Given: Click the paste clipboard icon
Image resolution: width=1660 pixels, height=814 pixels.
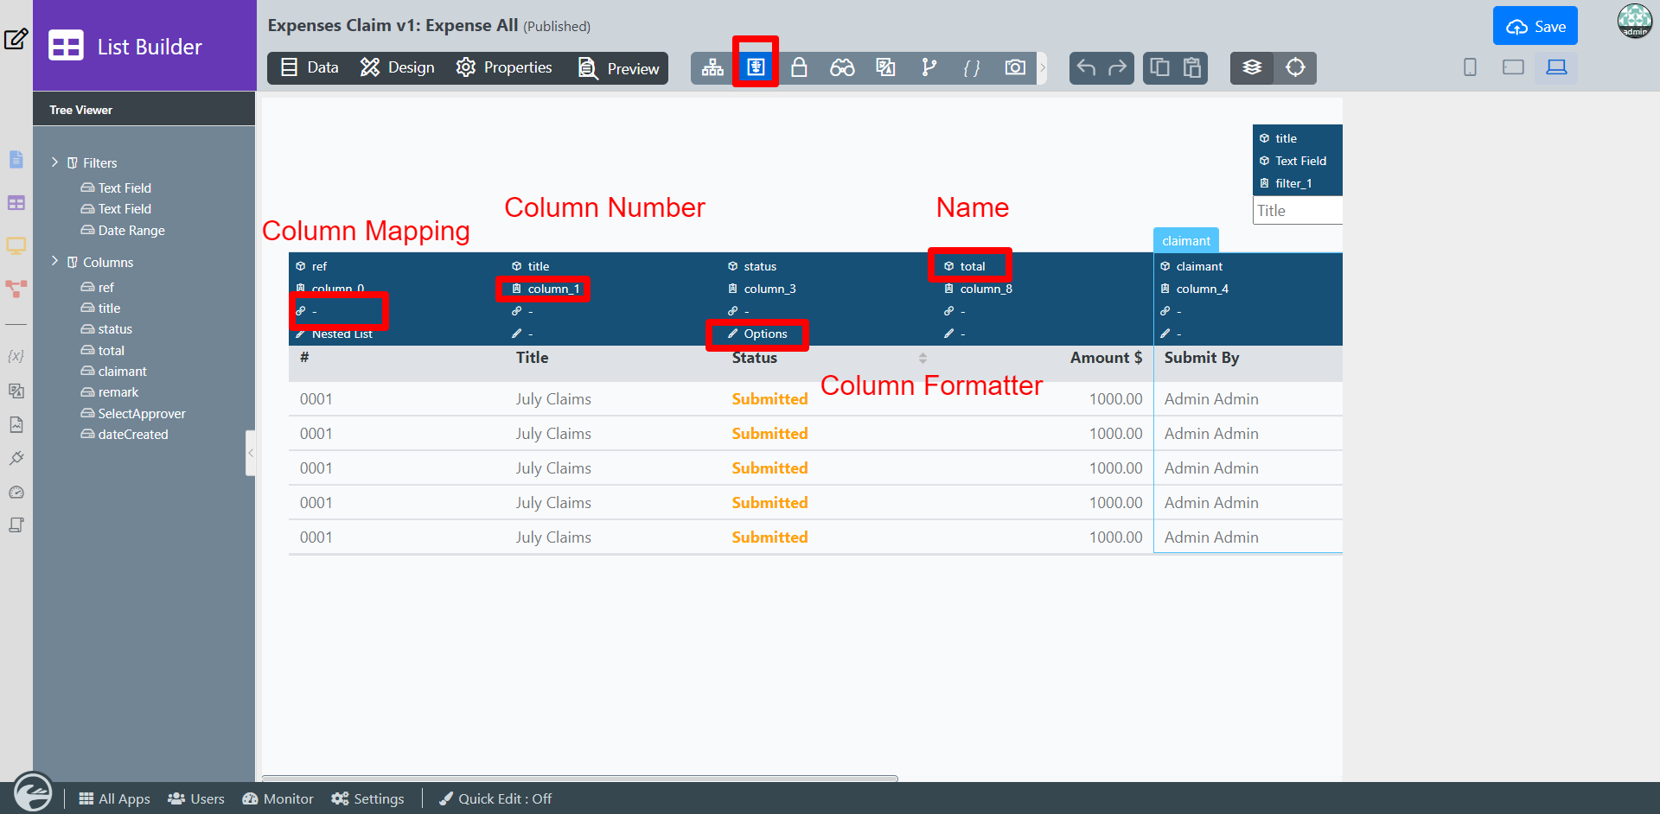Looking at the screenshot, I should click(x=1192, y=67).
